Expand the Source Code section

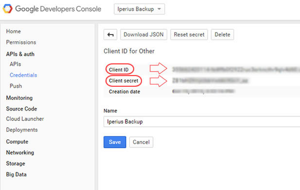point(21,109)
